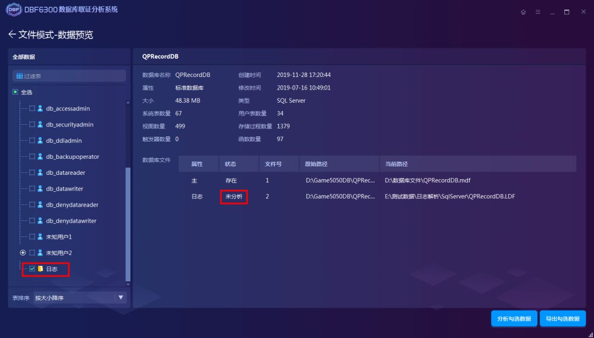Click the user icon for db_denydatawriter
This screenshot has height=338, width=594.
40,221
